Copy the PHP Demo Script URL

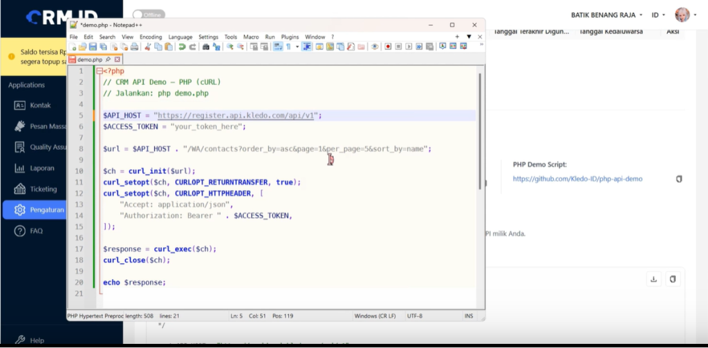pyautogui.click(x=679, y=179)
